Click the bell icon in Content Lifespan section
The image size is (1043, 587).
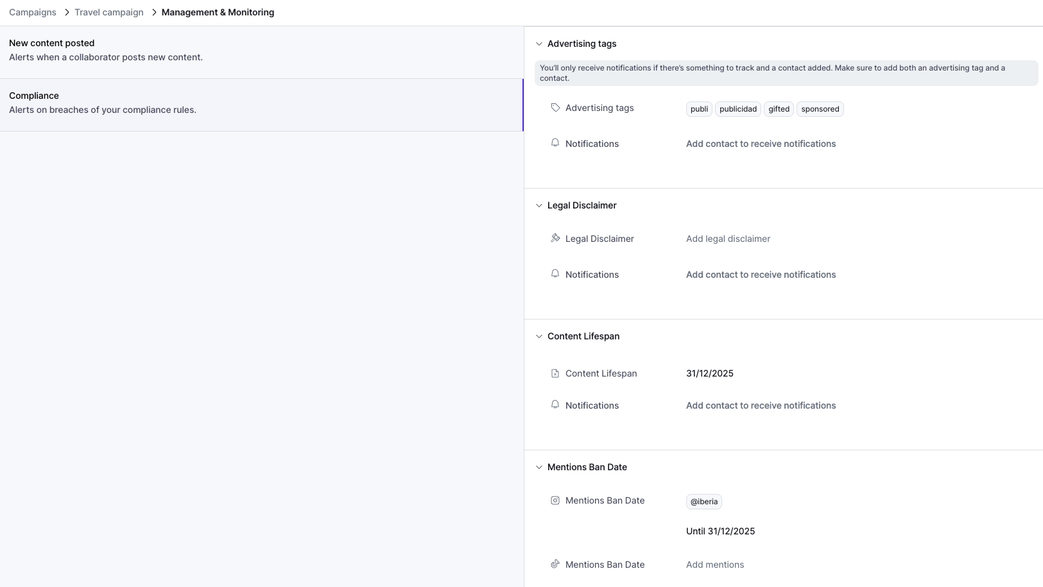pyautogui.click(x=555, y=405)
